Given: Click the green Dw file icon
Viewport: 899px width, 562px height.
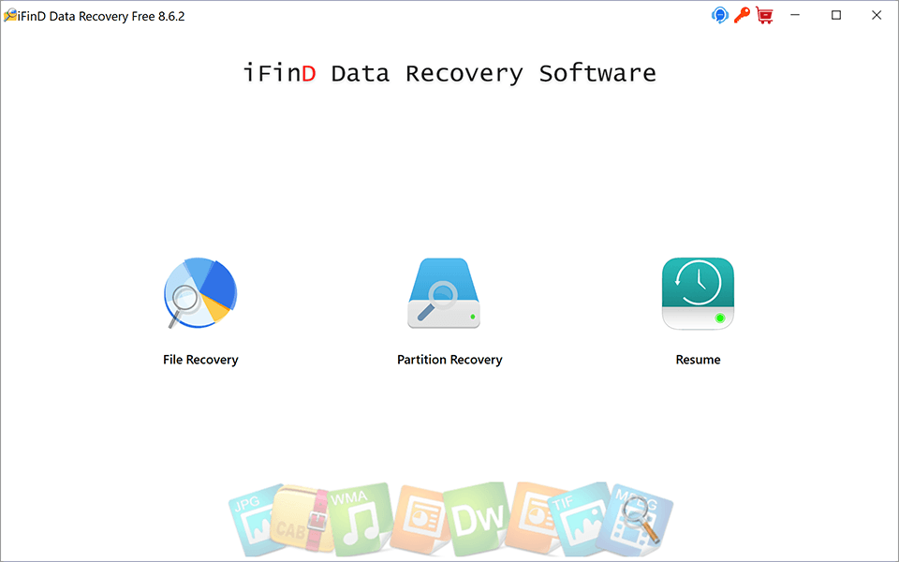Looking at the screenshot, I should (x=477, y=518).
